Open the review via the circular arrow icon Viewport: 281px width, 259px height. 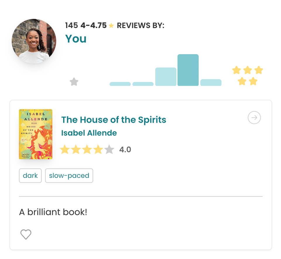(x=254, y=118)
